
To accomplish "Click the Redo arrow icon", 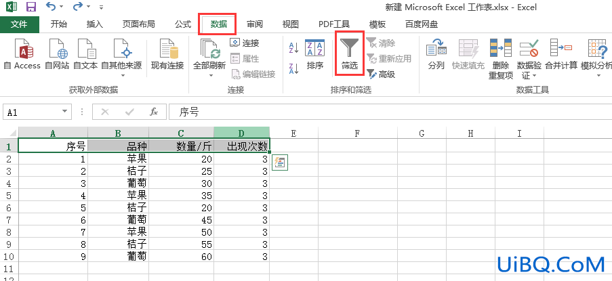I will (78, 6).
